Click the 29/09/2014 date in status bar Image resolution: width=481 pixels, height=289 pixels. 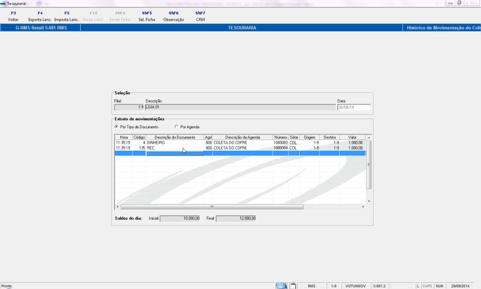pos(460,286)
